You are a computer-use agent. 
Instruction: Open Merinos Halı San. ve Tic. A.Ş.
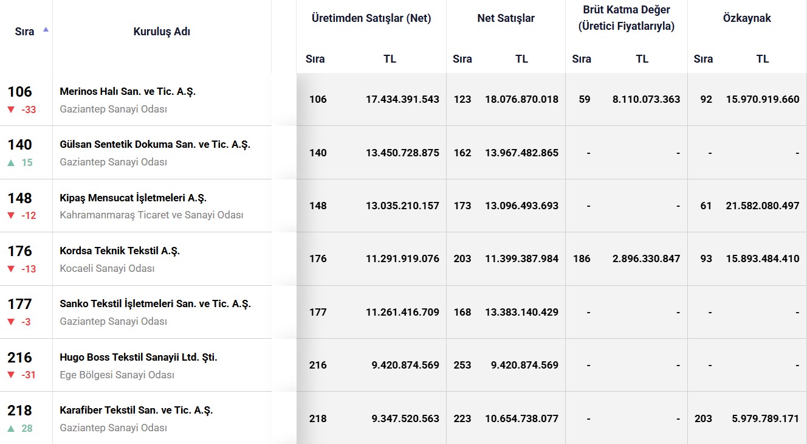(128, 92)
